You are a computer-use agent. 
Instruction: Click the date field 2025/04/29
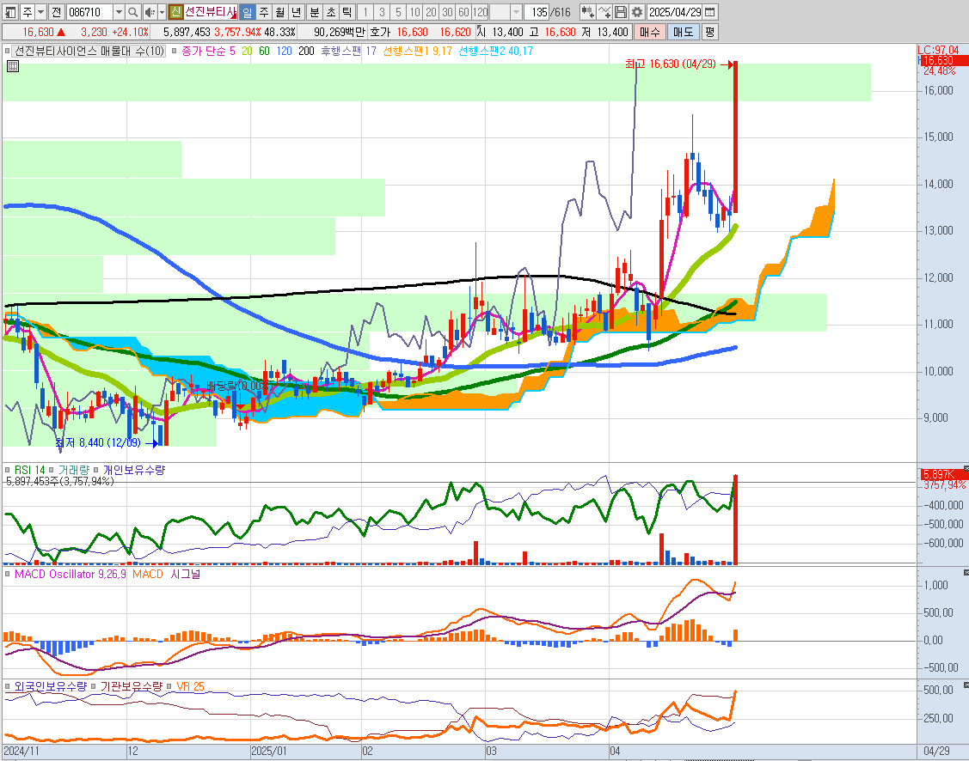(675, 12)
